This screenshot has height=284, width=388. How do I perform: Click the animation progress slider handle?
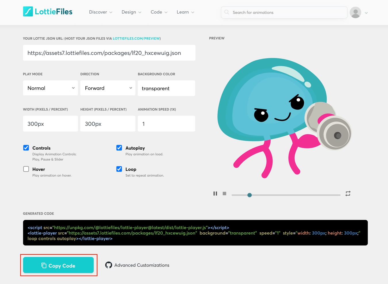(249, 195)
